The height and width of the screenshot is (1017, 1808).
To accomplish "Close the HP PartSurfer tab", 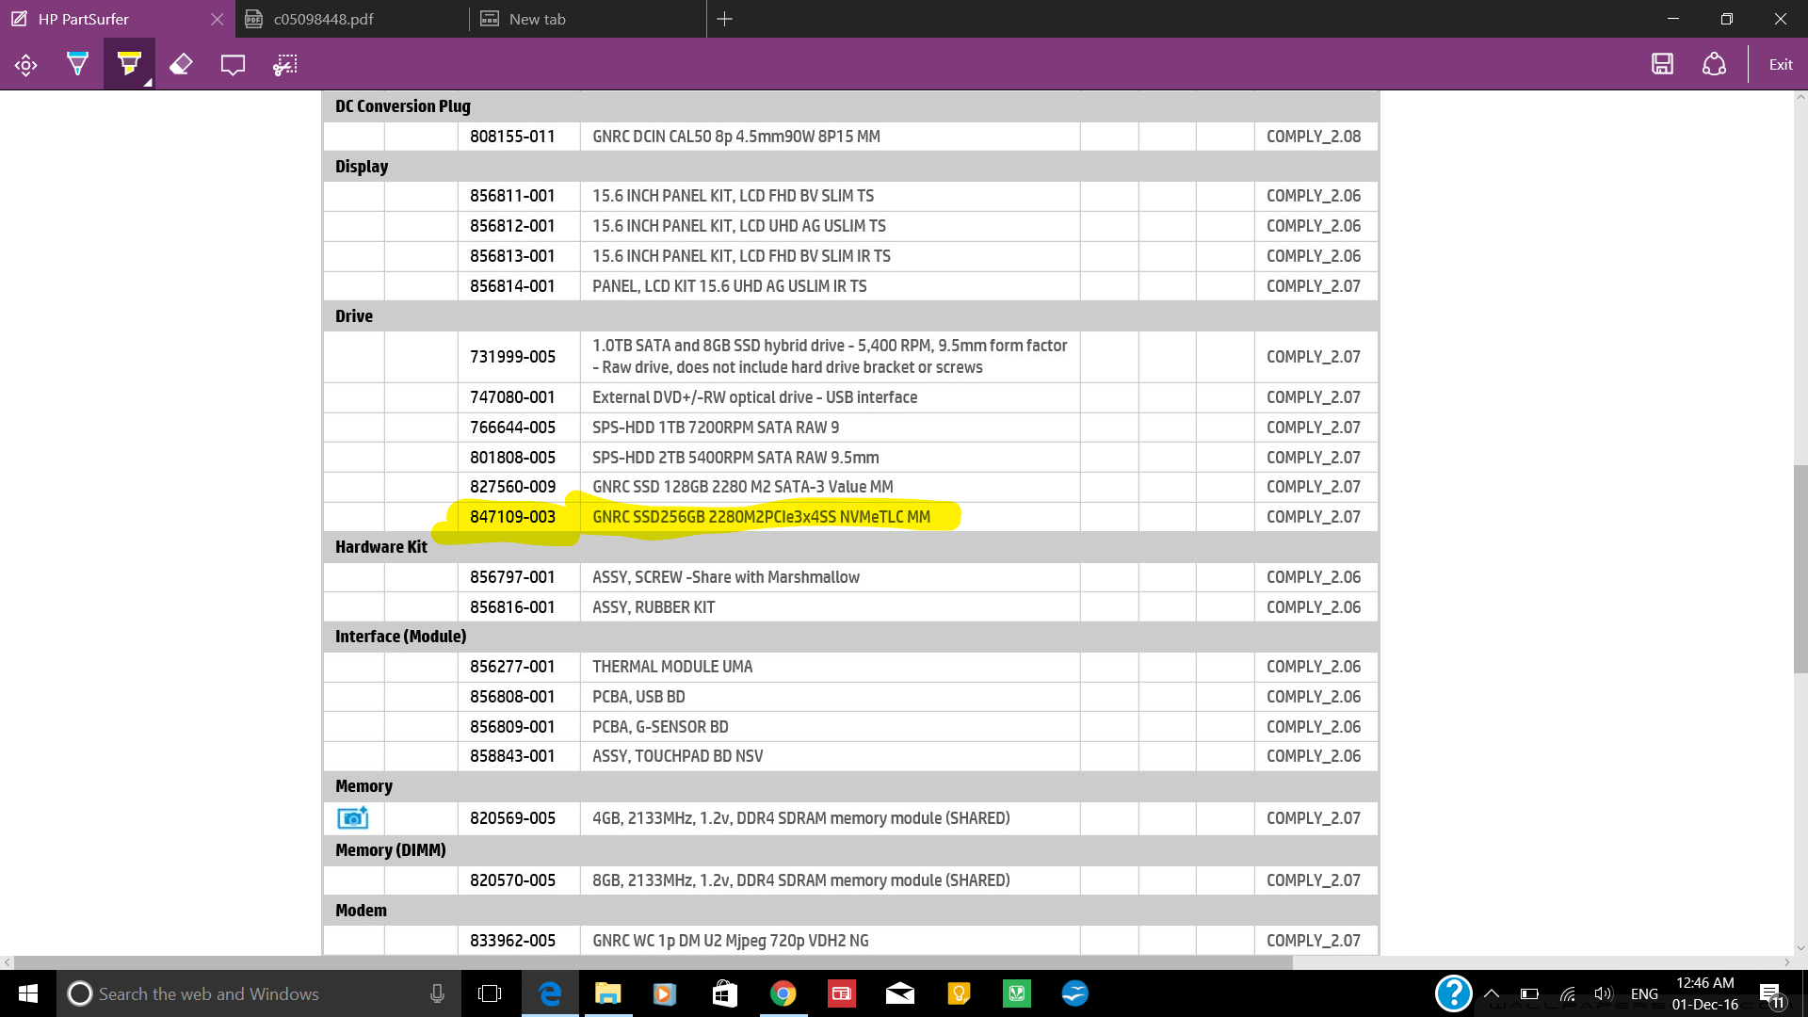I will pos(218,19).
